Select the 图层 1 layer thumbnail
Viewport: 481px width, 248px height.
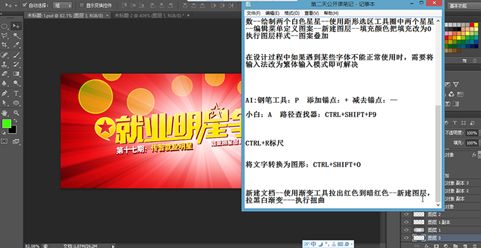pyautogui.click(x=418, y=230)
